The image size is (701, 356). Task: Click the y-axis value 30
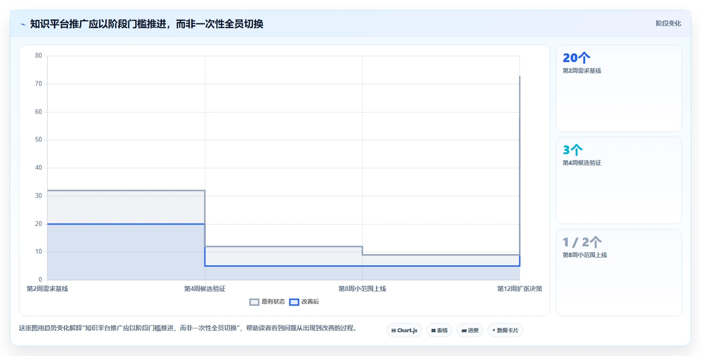click(x=39, y=196)
